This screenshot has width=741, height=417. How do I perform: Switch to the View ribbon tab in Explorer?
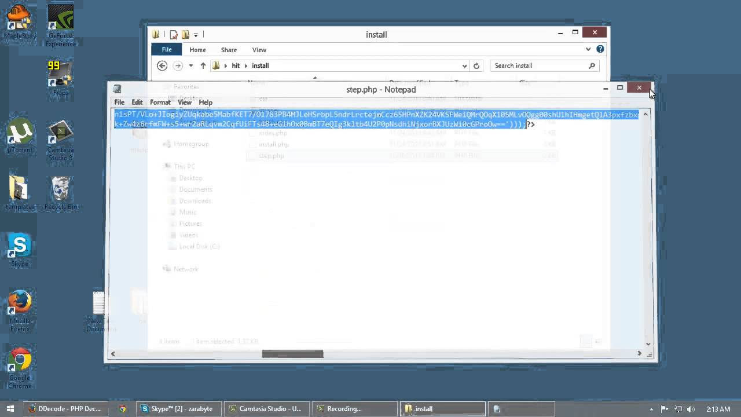tap(259, 50)
